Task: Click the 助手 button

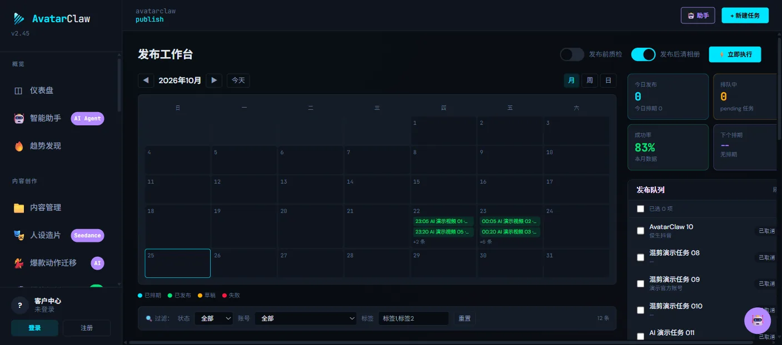Action: [698, 16]
